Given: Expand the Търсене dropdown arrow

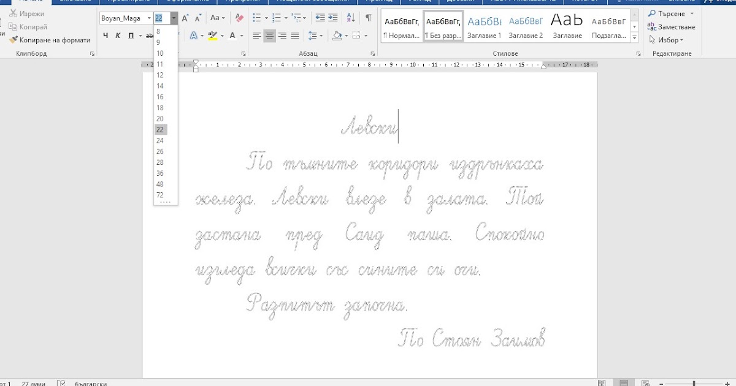Looking at the screenshot, I should (692, 13).
